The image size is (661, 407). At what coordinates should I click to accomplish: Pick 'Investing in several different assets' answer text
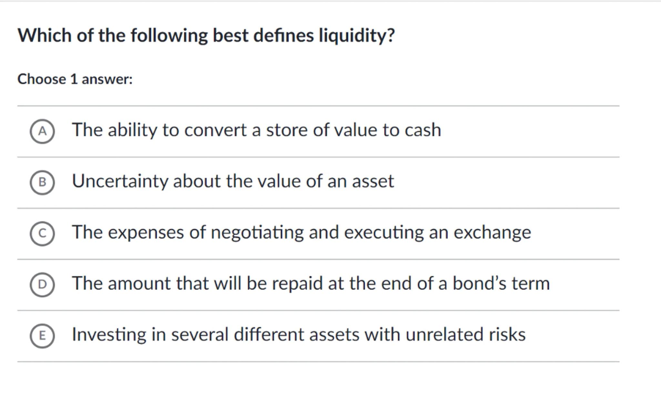[x=299, y=334]
